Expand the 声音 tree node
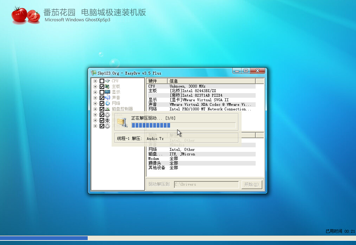The width and height of the screenshot is (356, 245). click(95, 98)
